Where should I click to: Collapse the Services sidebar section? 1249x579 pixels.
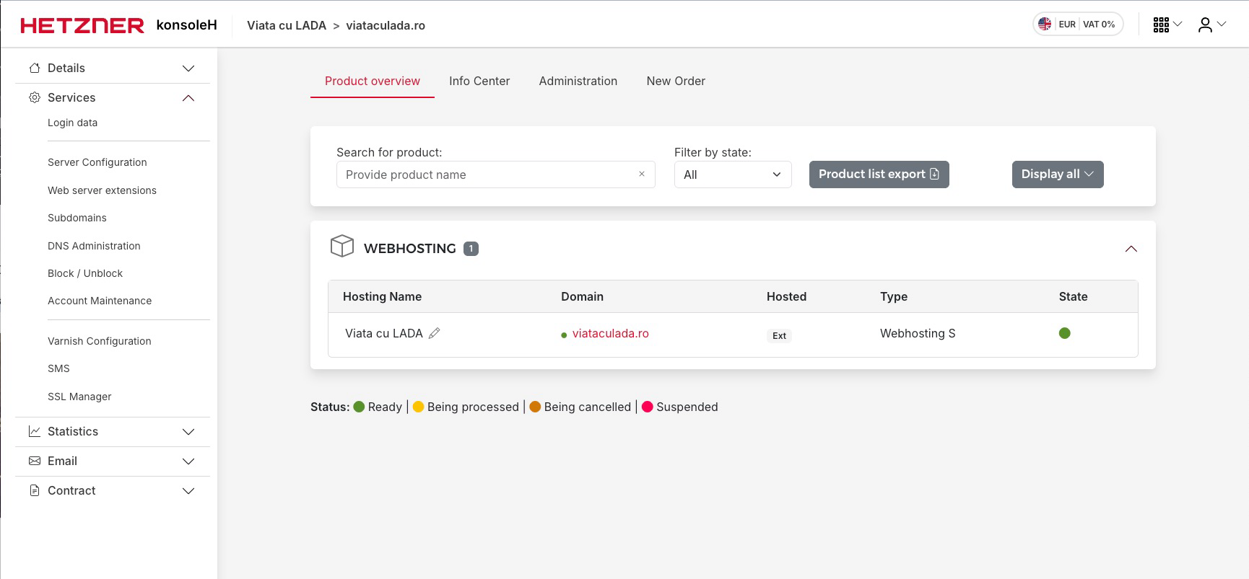[x=188, y=98]
